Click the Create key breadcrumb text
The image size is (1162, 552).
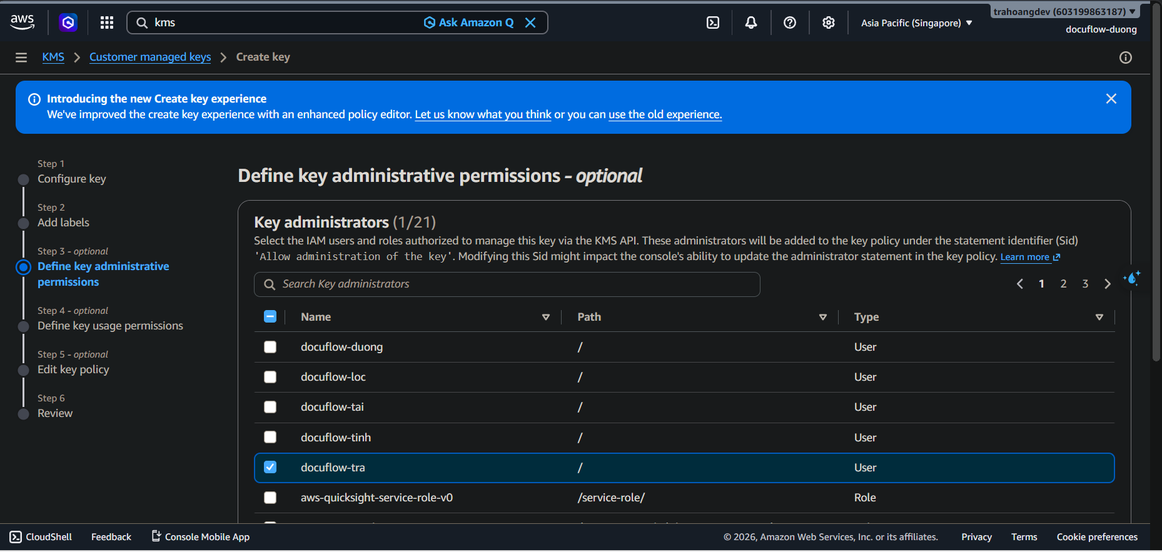263,57
